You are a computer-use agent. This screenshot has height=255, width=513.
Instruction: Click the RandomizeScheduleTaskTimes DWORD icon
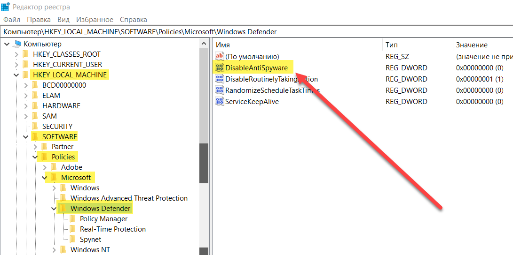coord(219,90)
